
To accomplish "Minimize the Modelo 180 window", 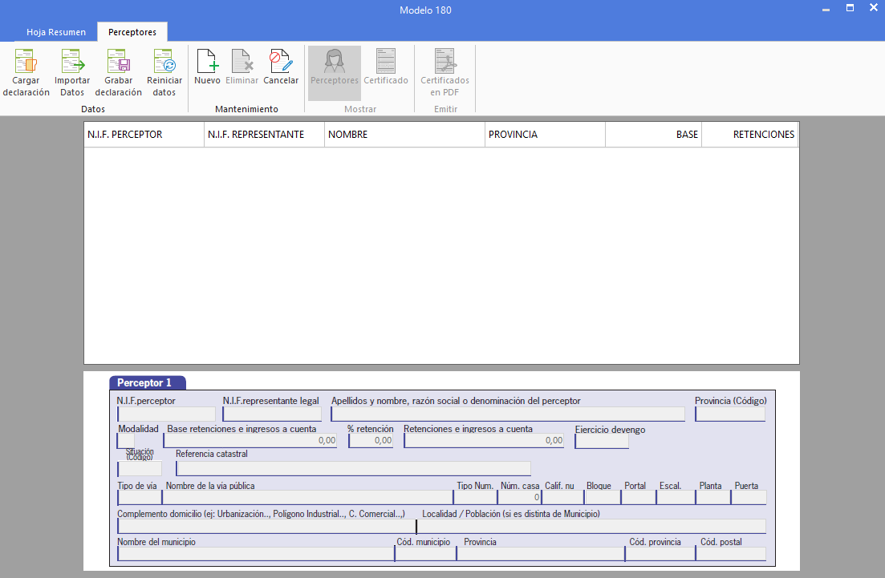I will point(826,9).
